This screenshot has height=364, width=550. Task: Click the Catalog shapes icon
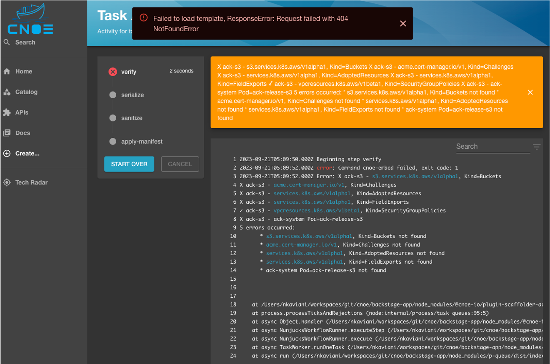tap(7, 92)
